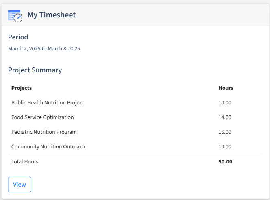Viewport: 270px width, 200px height.
Task: Click the 16.00 hours value
Action: 225,132
